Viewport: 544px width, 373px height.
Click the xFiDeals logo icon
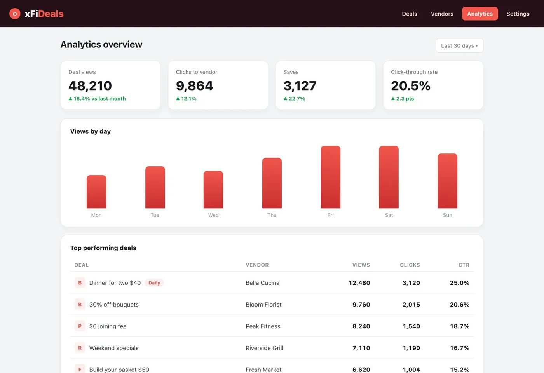click(x=15, y=14)
